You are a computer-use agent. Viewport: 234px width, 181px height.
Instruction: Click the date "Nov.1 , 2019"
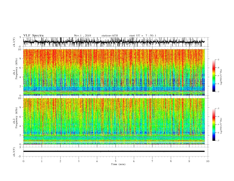(82, 35)
